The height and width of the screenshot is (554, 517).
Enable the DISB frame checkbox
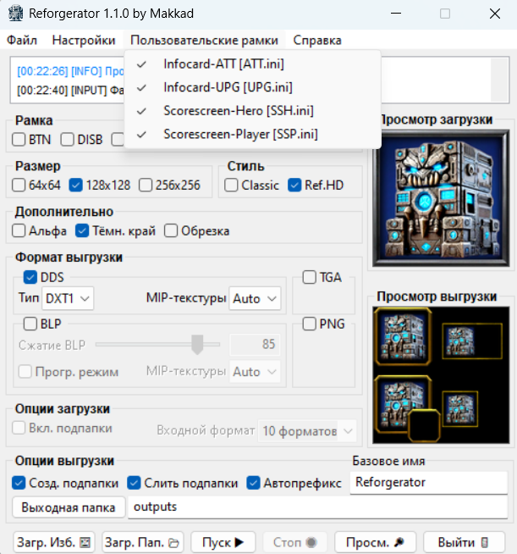pyautogui.click(x=67, y=140)
